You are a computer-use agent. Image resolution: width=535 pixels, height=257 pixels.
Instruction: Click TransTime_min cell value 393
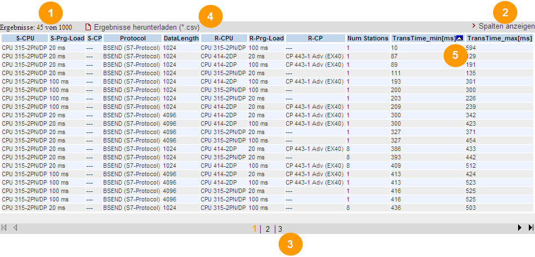[x=395, y=157]
